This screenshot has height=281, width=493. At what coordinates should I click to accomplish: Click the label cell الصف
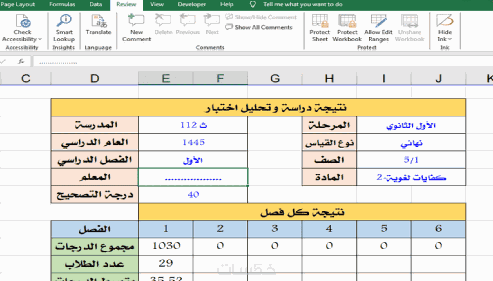click(329, 160)
